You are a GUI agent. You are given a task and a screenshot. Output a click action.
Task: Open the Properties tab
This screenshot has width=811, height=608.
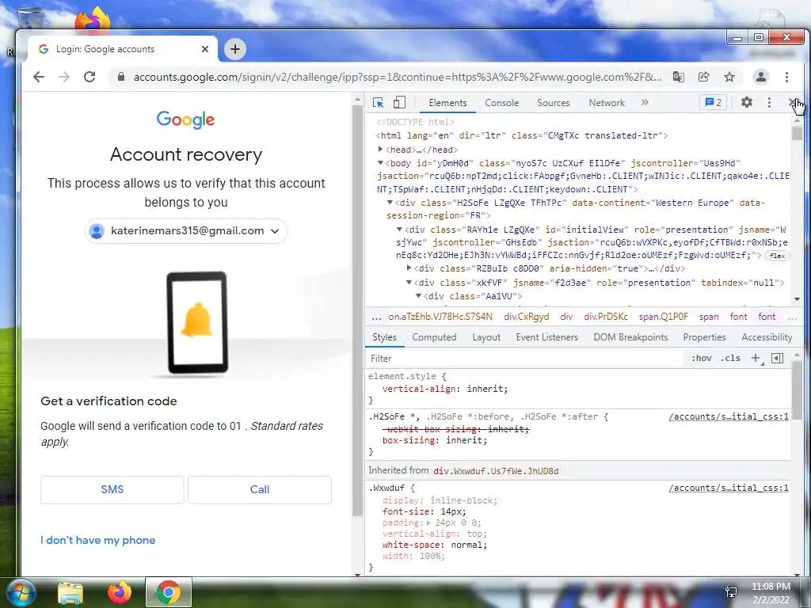tap(704, 337)
